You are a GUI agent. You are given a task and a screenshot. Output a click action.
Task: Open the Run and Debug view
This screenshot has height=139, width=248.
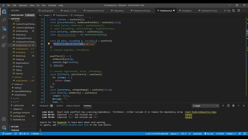point(4,37)
